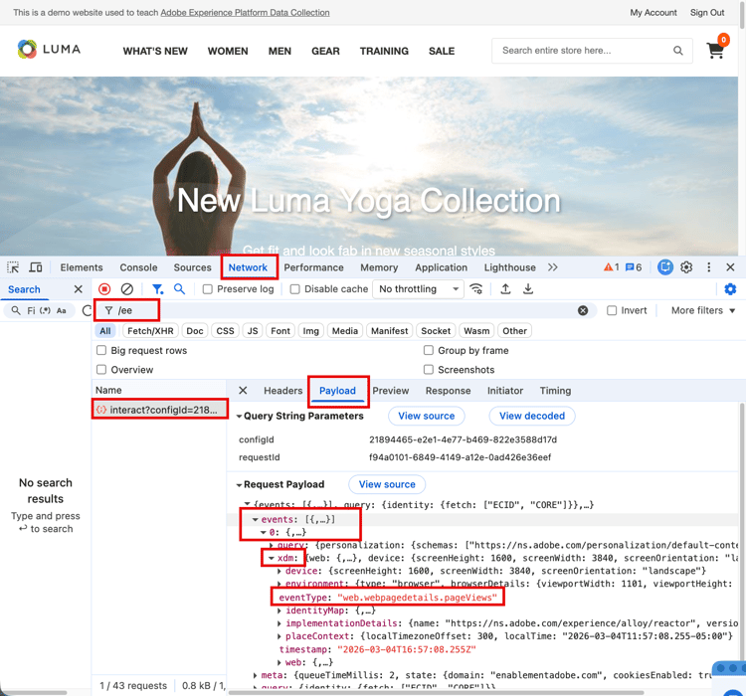
Task: Open the issues message counter
Action: click(634, 267)
